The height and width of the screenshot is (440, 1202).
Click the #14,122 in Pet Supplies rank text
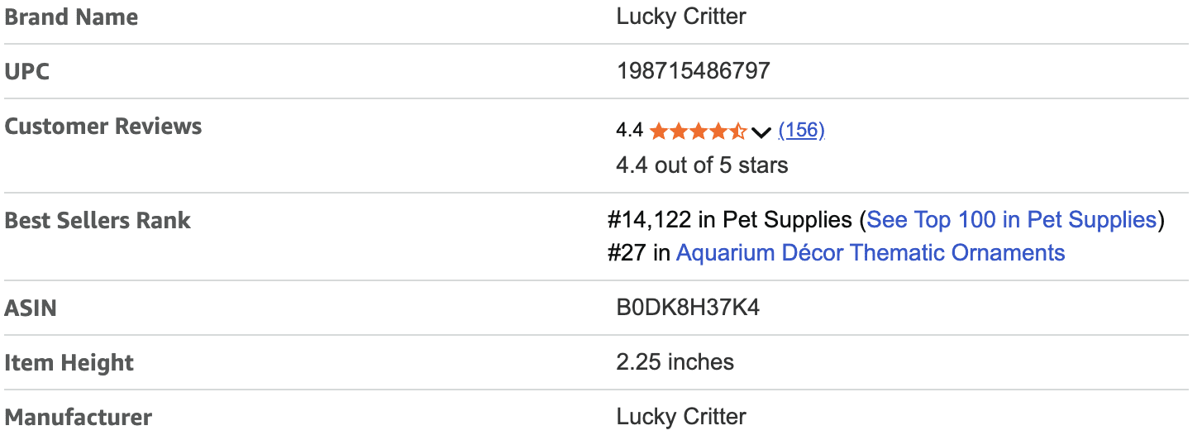(x=729, y=220)
